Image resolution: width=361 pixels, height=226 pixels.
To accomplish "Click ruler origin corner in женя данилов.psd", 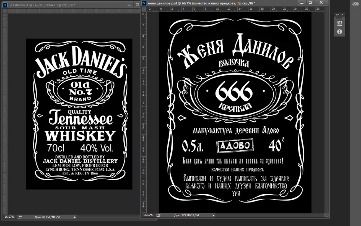I will pos(144,9).
